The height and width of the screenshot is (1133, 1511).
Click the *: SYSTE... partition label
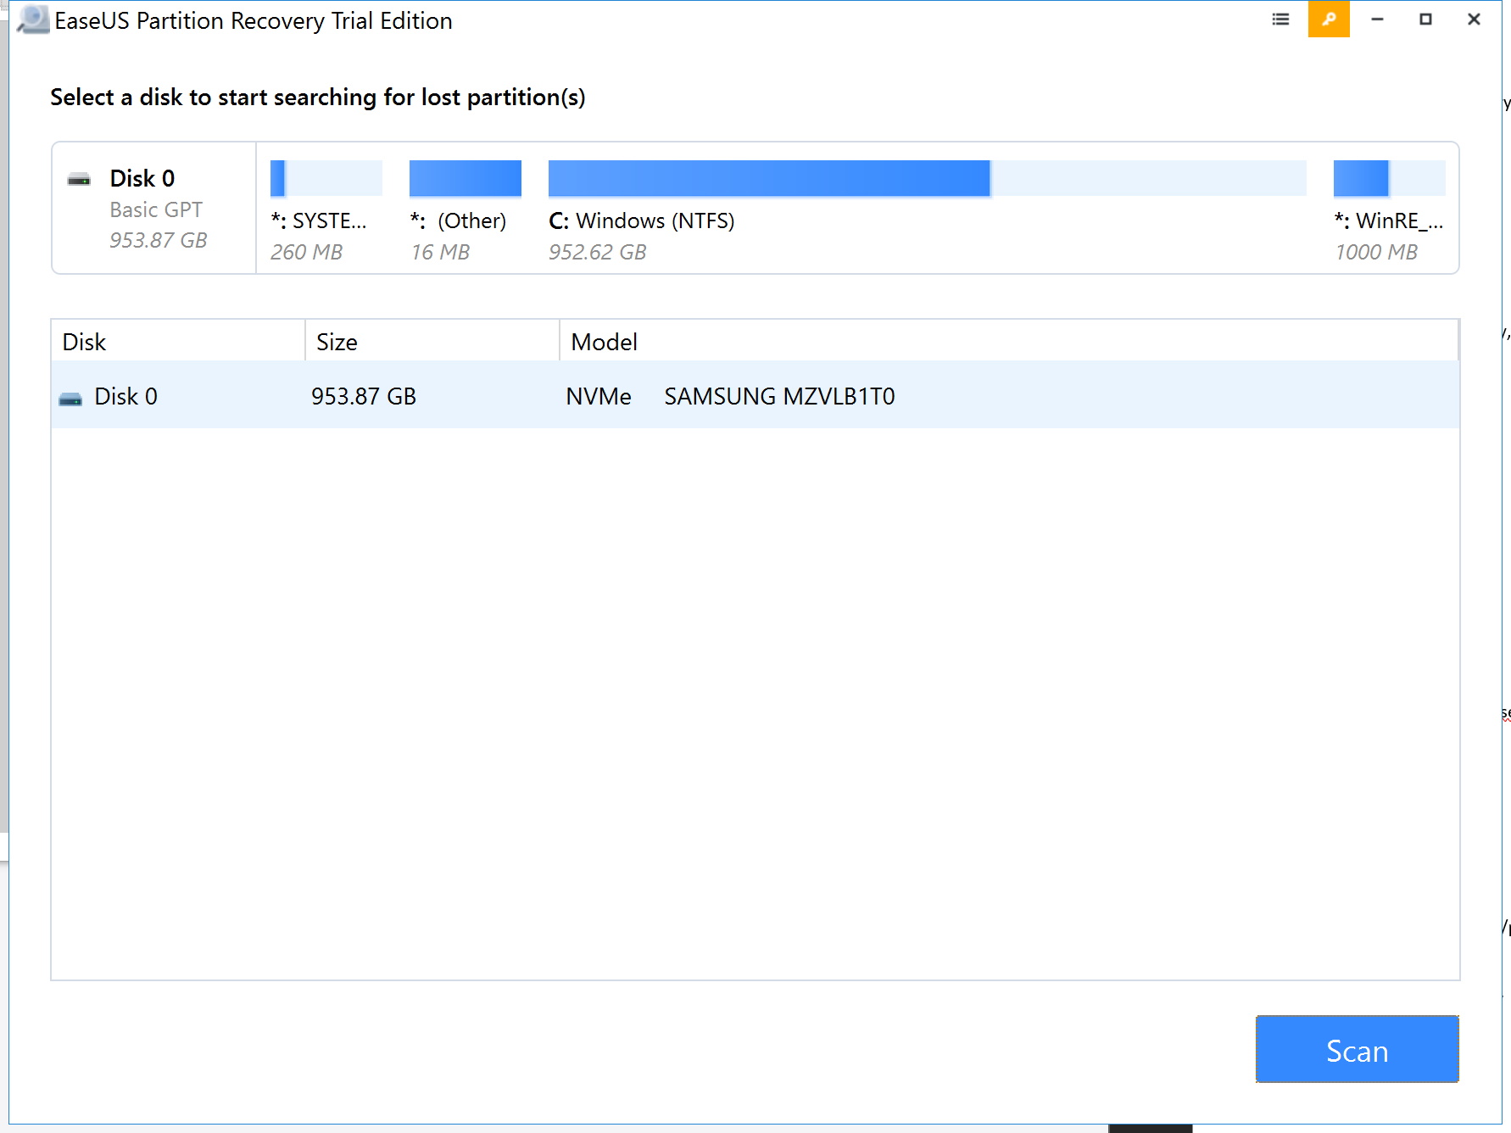(x=319, y=220)
